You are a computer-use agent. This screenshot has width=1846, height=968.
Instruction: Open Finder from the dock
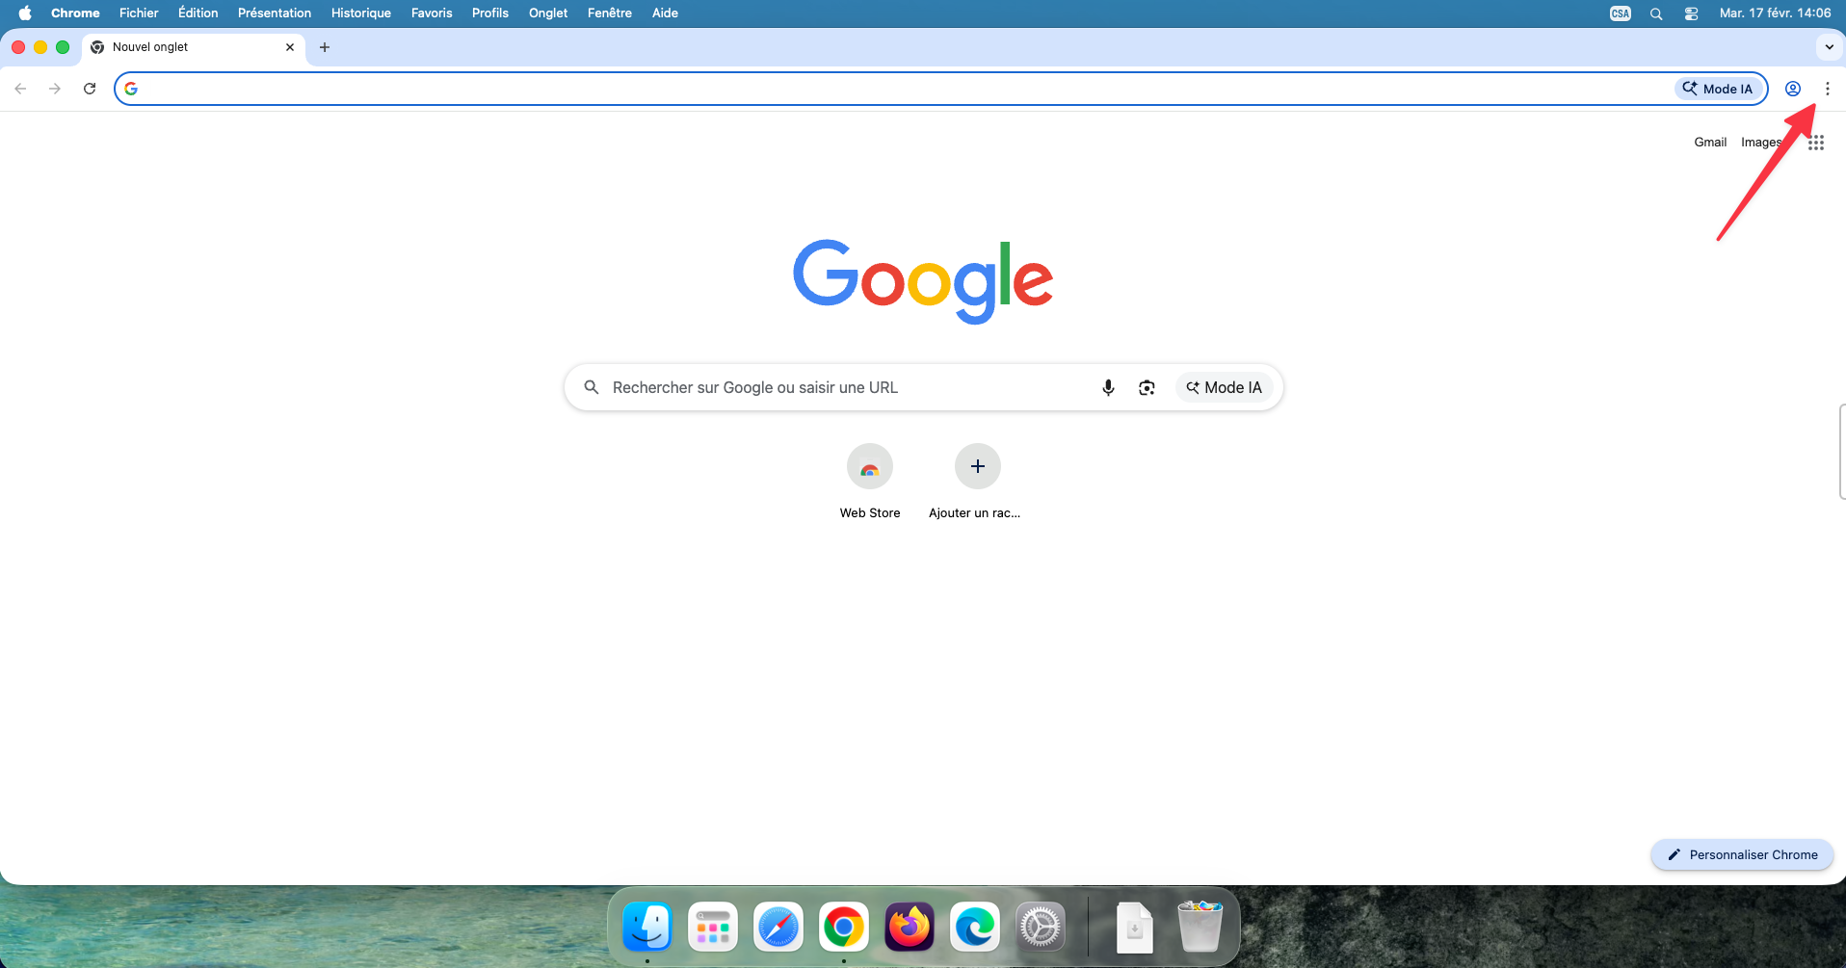click(647, 928)
